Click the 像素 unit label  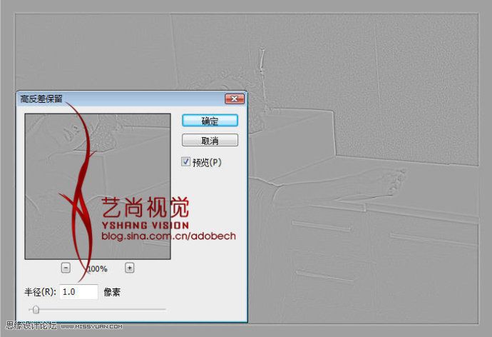(112, 293)
